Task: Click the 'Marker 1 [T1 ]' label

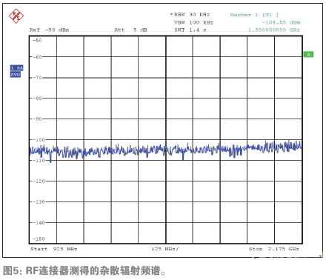Action: pos(254,15)
